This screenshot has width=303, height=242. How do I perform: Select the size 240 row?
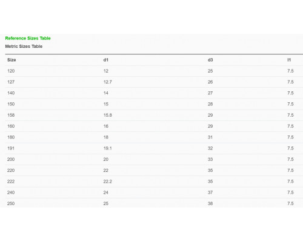pos(154,192)
